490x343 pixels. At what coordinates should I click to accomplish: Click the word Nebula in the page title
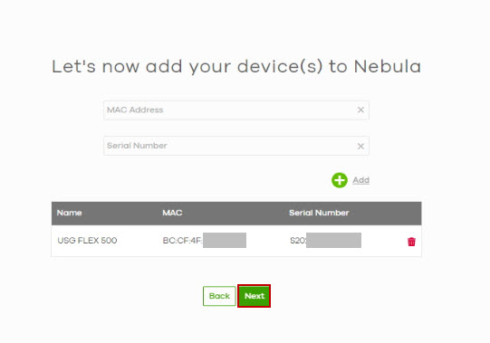point(388,67)
